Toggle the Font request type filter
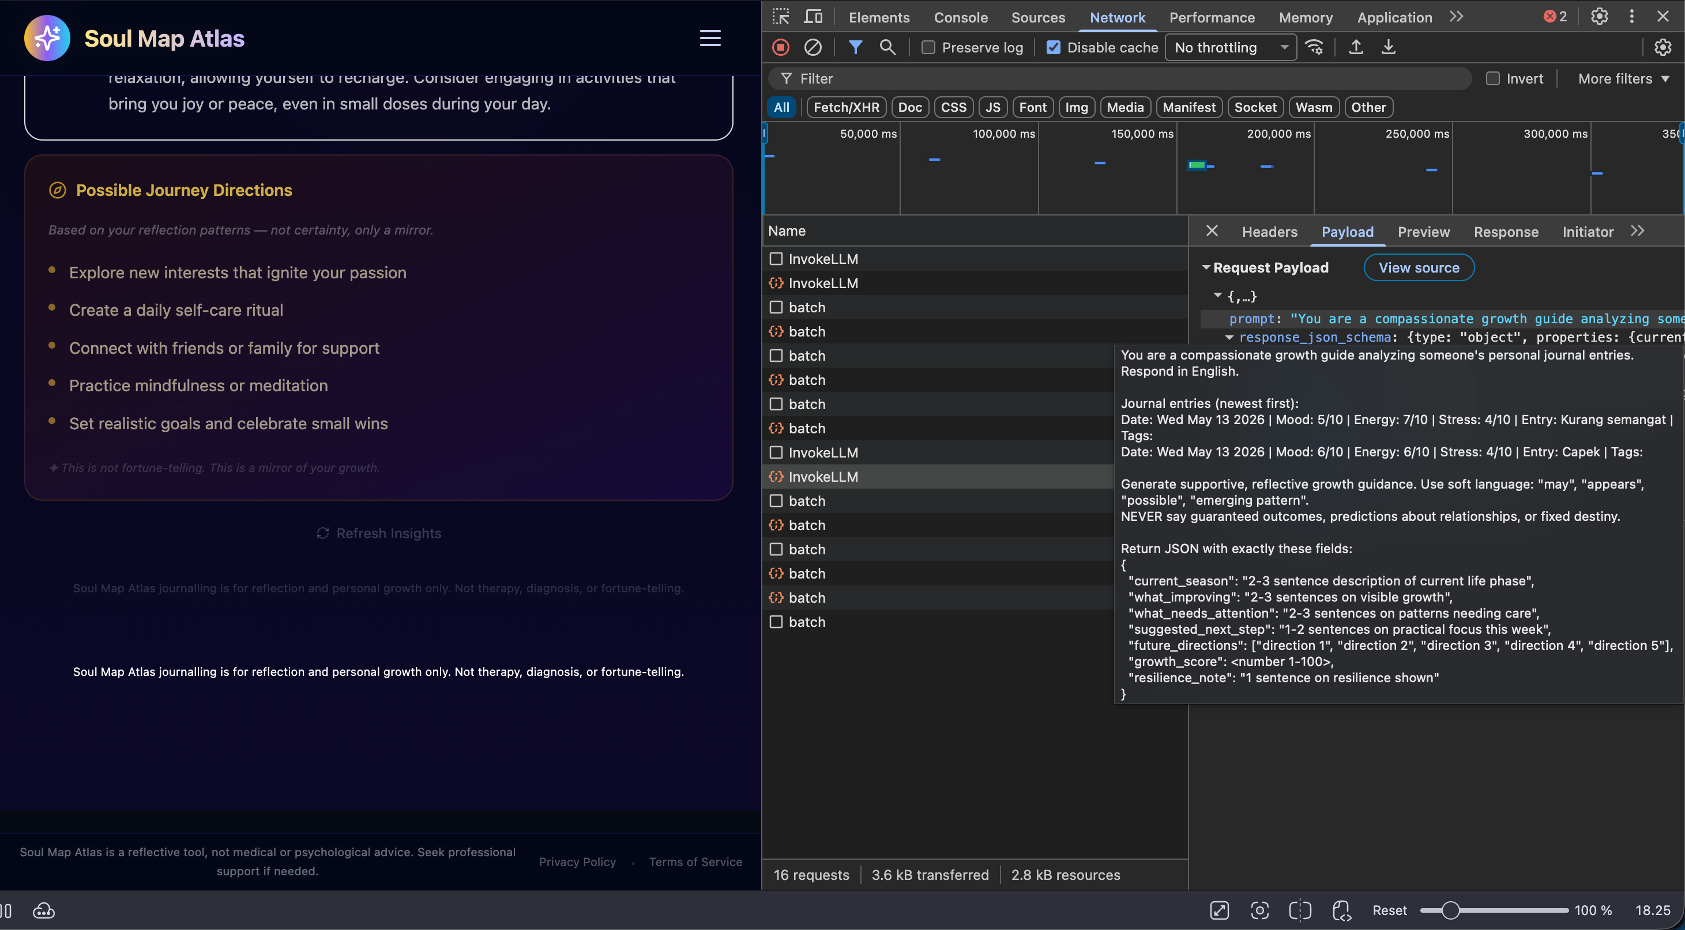Image resolution: width=1685 pixels, height=930 pixels. 1032,107
